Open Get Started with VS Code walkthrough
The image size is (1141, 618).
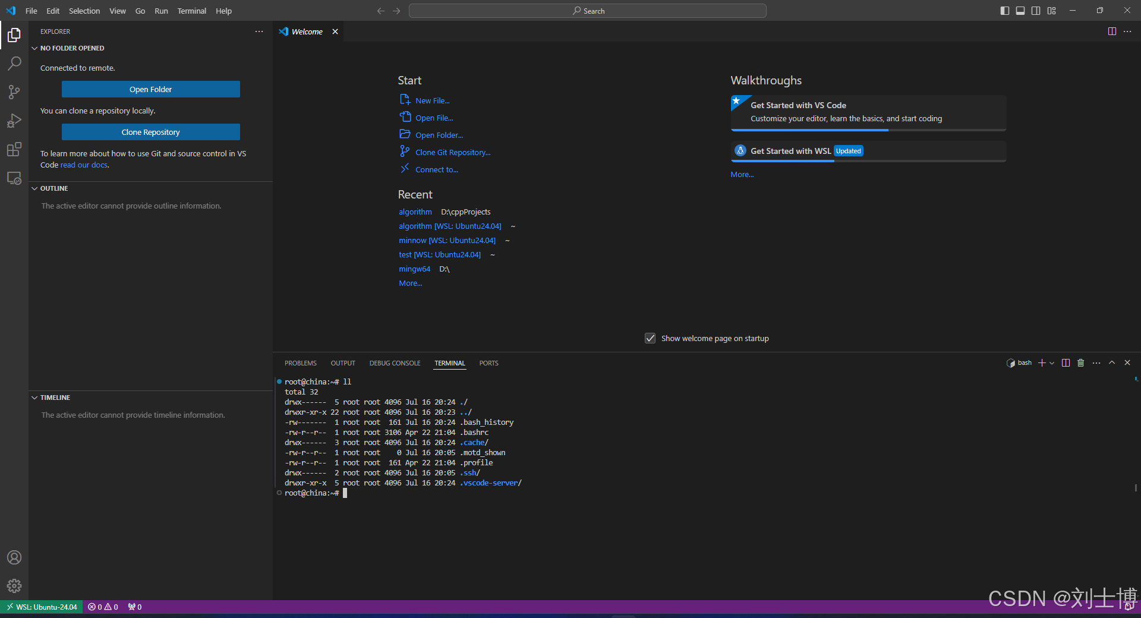point(868,112)
